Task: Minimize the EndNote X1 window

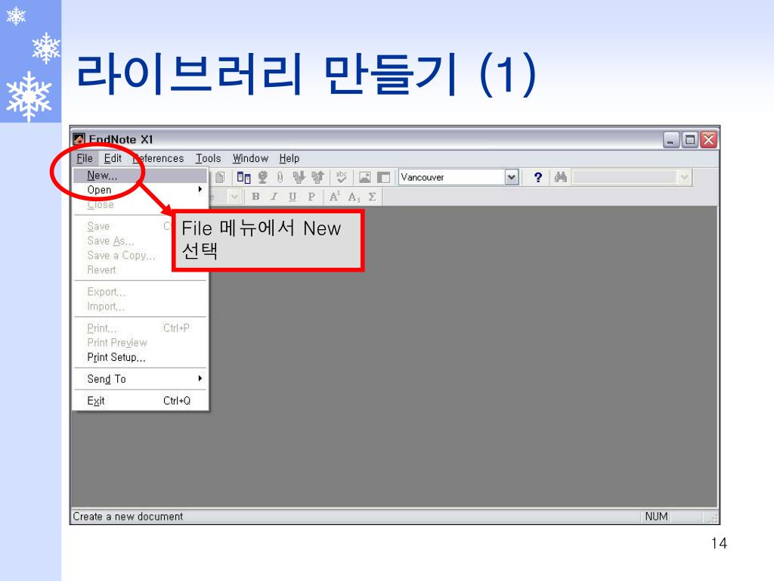Action: point(671,140)
